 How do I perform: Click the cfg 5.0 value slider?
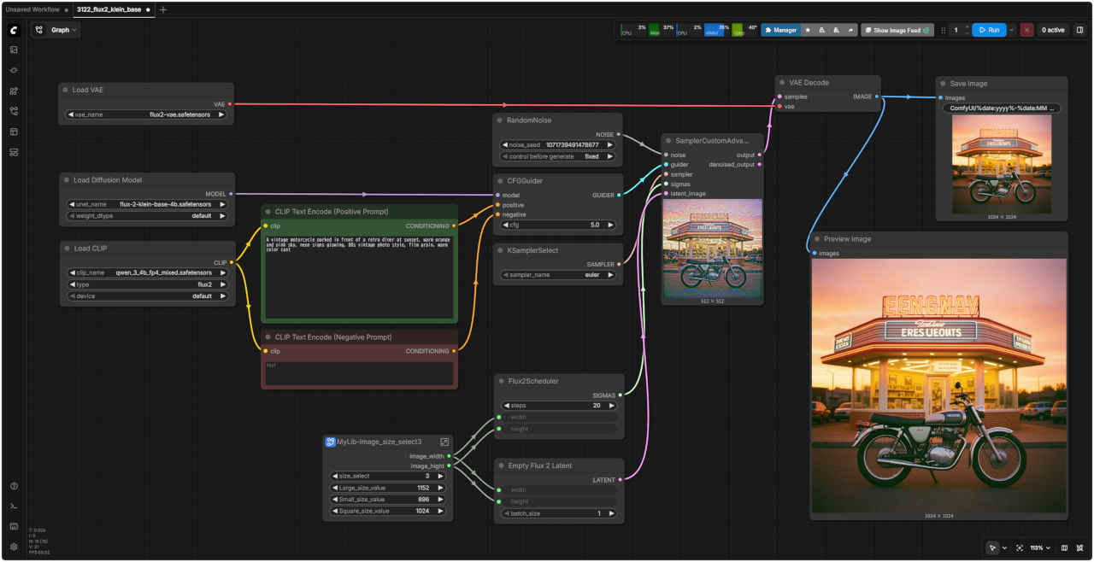(558, 225)
